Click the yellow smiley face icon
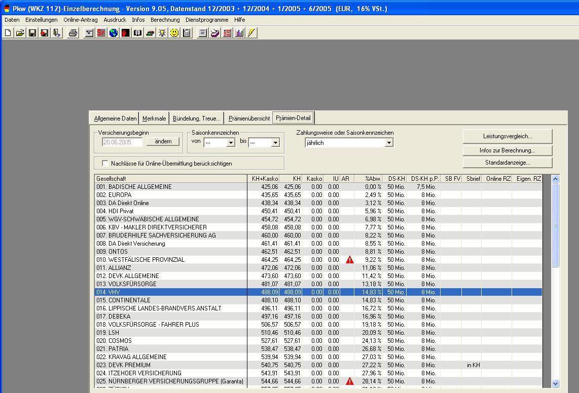This screenshot has width=579, height=393. pyautogui.click(x=174, y=33)
